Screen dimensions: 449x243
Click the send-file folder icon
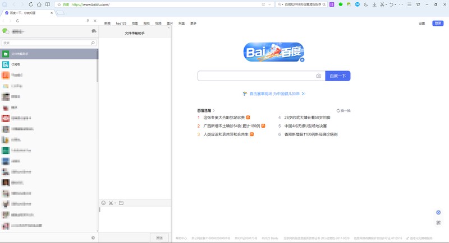[121, 203]
